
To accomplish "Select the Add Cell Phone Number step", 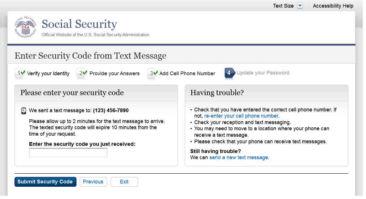I will pyautogui.click(x=187, y=73).
